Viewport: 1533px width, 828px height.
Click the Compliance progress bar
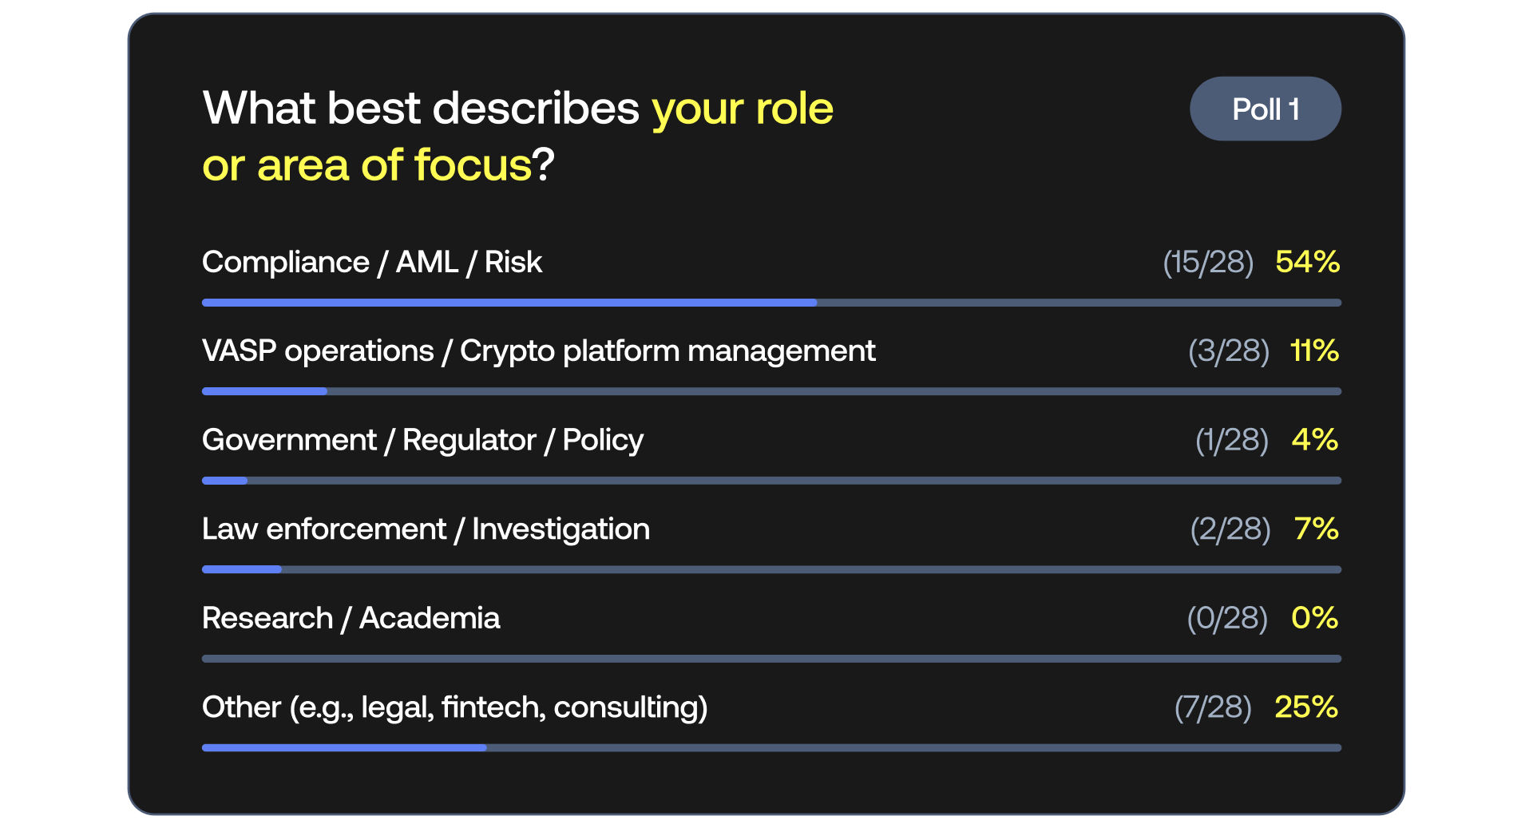click(771, 303)
